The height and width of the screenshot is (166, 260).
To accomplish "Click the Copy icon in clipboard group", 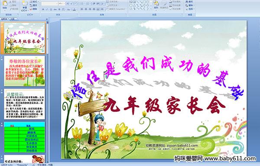I will [10, 5].
